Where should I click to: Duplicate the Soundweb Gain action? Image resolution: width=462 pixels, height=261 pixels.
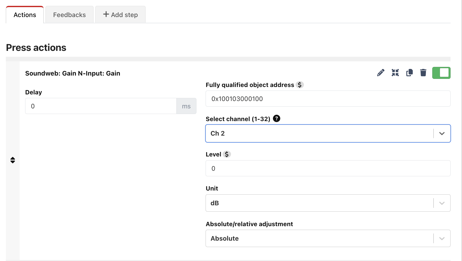coord(409,73)
